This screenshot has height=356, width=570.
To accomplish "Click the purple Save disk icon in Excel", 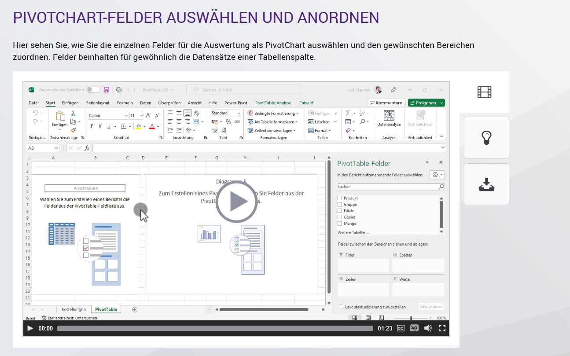I will tap(107, 90).
